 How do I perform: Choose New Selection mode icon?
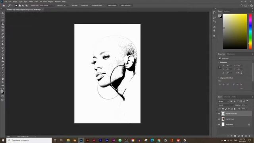pos(16,6)
